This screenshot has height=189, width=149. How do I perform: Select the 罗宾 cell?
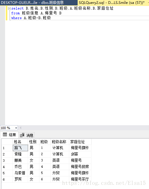click(20, 179)
